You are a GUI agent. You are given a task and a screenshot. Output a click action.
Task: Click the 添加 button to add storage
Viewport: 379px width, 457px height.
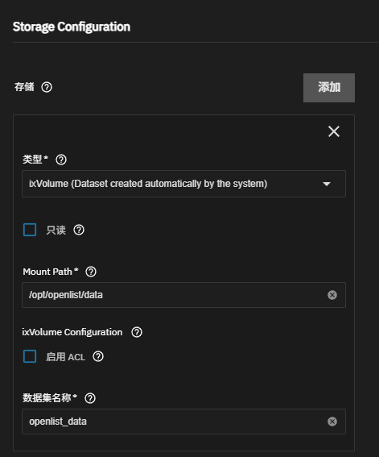coord(329,88)
